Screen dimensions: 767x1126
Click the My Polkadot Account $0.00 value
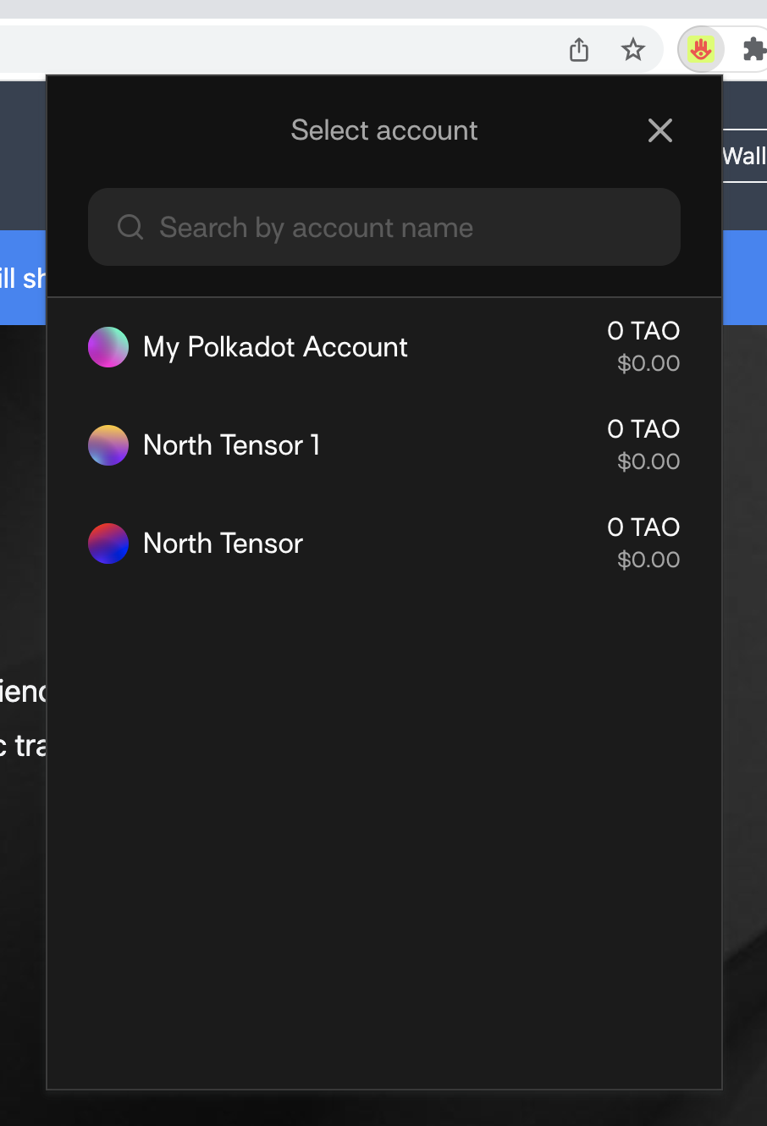pos(648,363)
